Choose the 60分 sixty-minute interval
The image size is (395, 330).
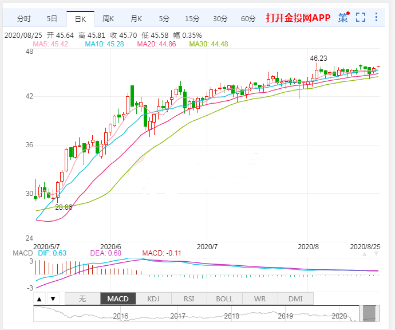(248, 18)
